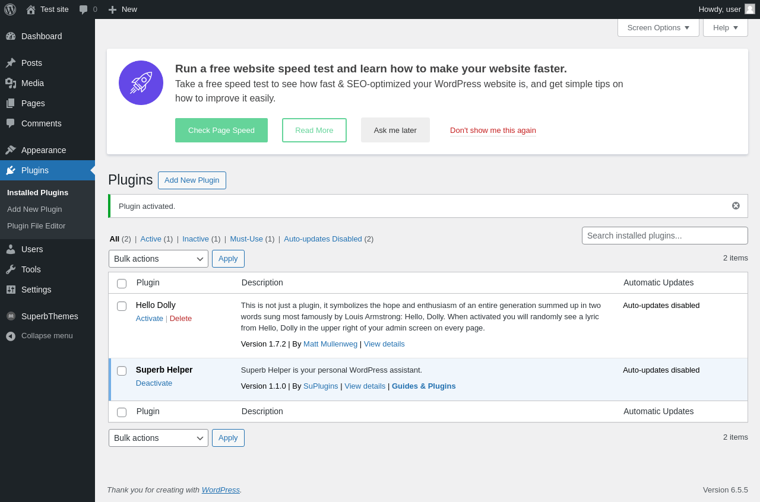This screenshot has height=502, width=760.
Task: Click the plus icon beside New
Action: pos(112,9)
